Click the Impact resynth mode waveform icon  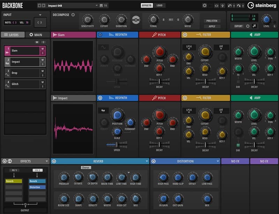click(x=103, y=110)
